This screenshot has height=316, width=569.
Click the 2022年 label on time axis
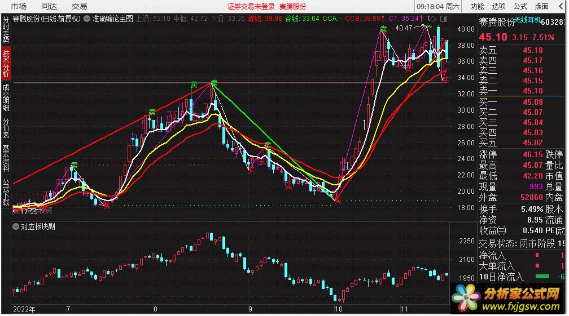[24, 309]
